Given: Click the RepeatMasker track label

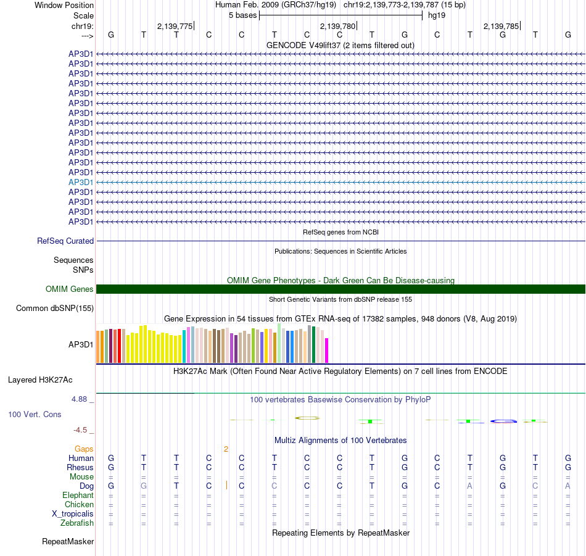Looking at the screenshot, I should pyautogui.click(x=68, y=541).
